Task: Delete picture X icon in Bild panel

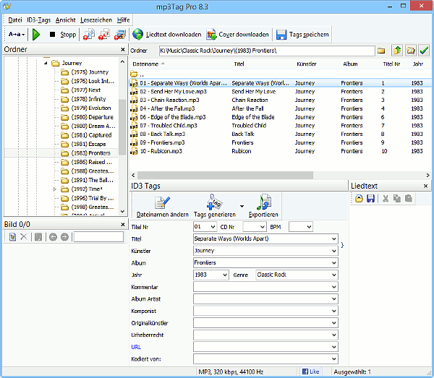Action: pos(24,236)
